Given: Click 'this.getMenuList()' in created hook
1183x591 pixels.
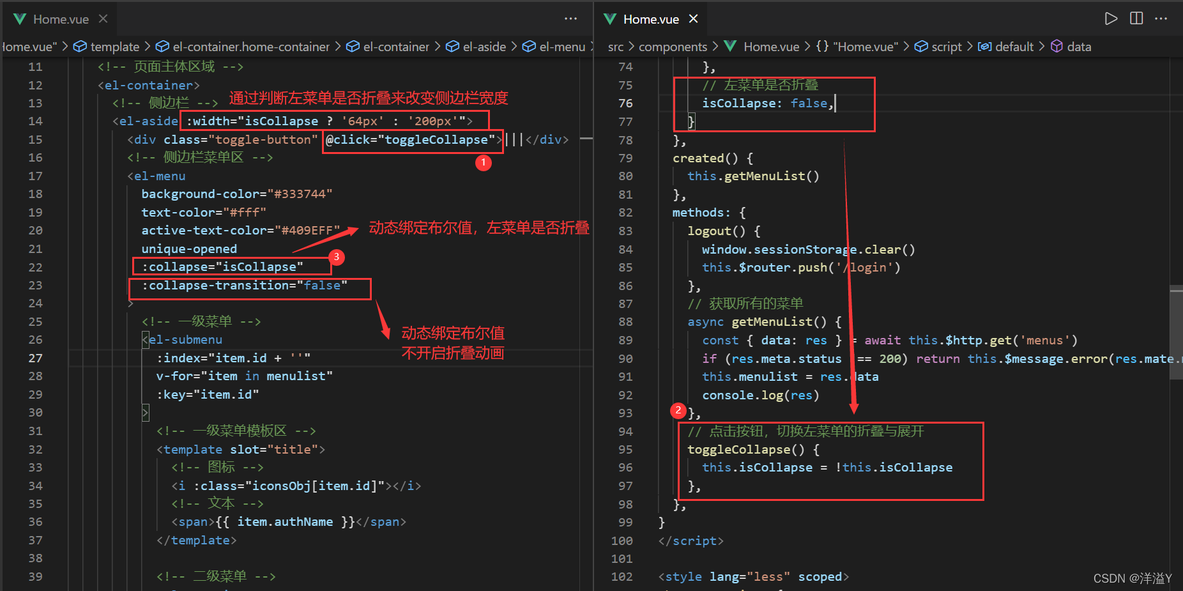Looking at the screenshot, I should click(753, 176).
